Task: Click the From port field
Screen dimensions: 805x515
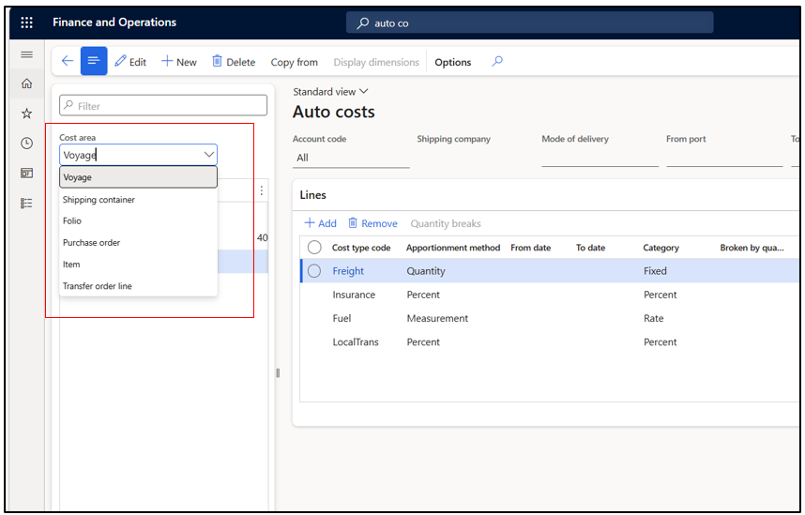Action: [724, 158]
